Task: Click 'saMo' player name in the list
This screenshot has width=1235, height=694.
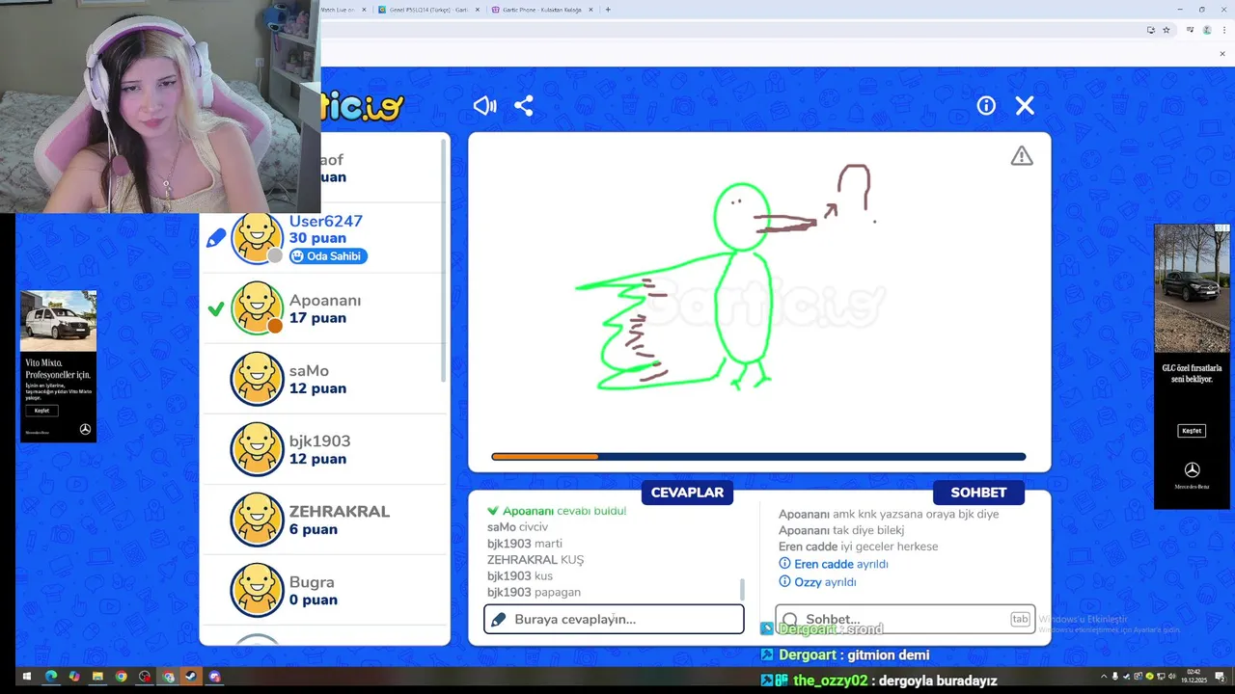Action: (309, 371)
